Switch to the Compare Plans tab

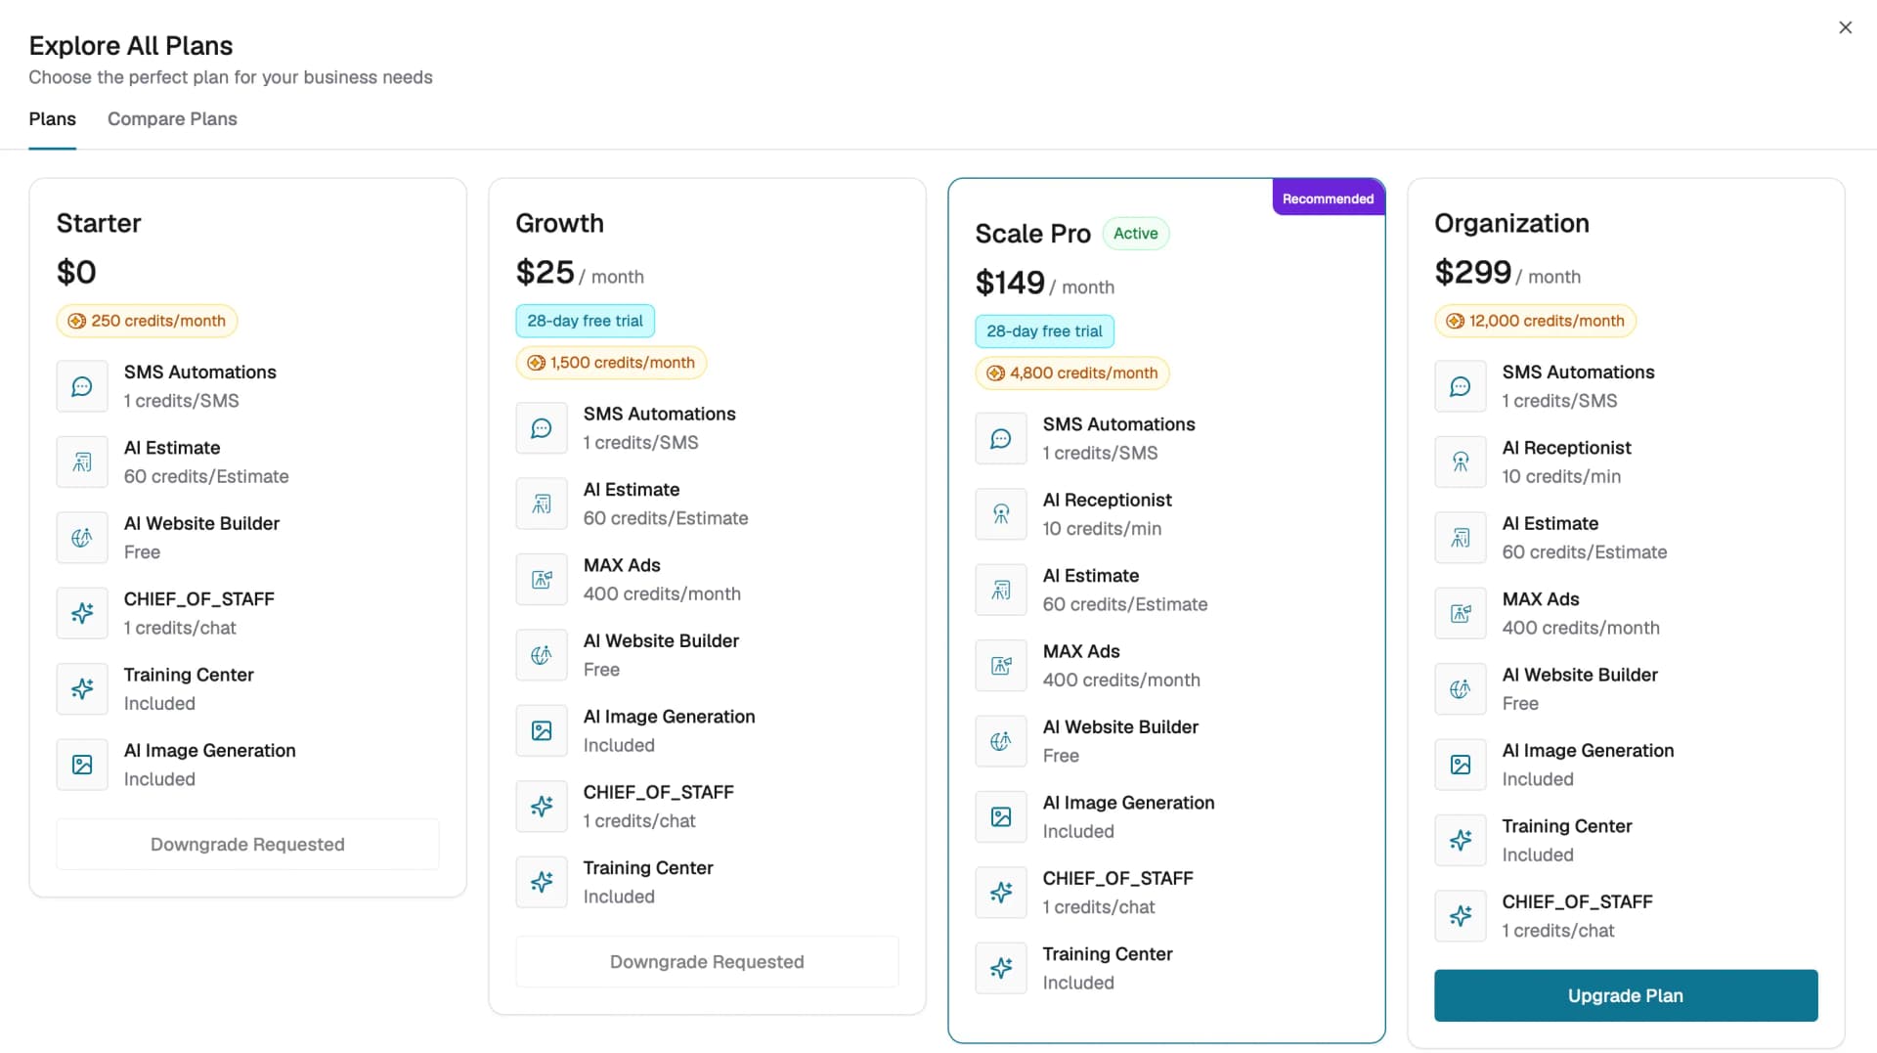click(172, 119)
